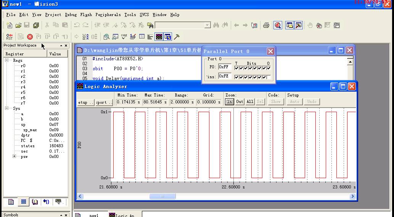Open the Memory window icon

click(142, 37)
